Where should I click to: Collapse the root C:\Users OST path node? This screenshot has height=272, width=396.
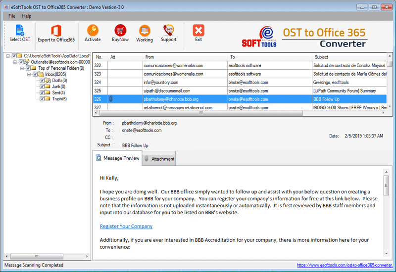point(8,56)
